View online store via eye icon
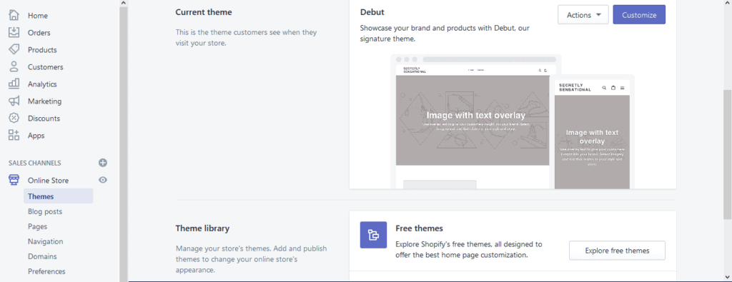The image size is (732, 282). click(x=103, y=180)
